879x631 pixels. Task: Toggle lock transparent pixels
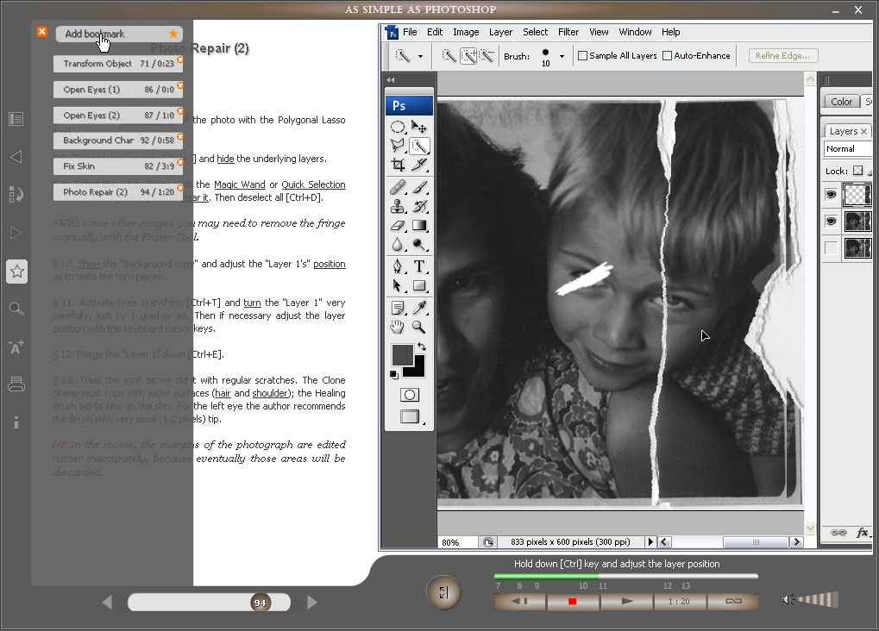(x=857, y=171)
